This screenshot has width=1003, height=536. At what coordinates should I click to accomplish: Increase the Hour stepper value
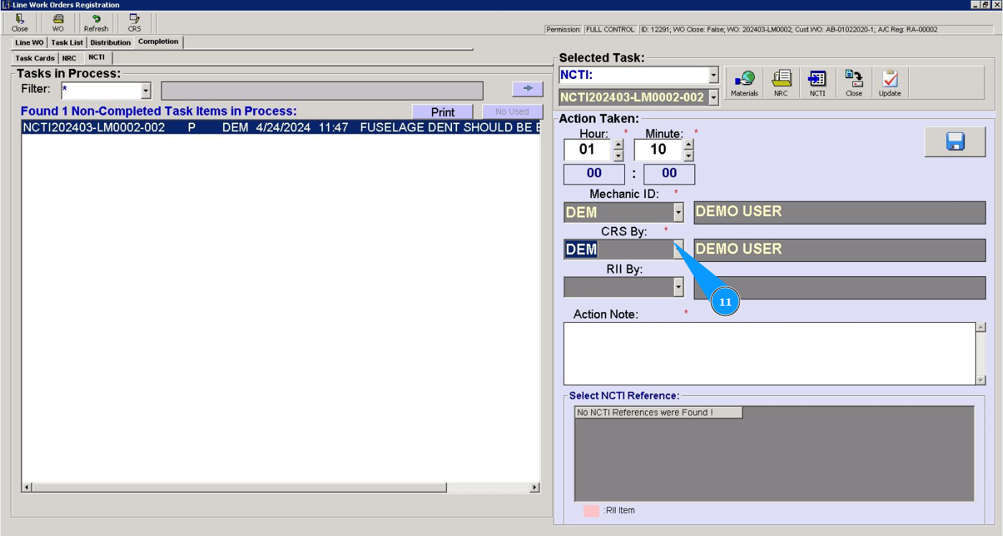pos(618,144)
